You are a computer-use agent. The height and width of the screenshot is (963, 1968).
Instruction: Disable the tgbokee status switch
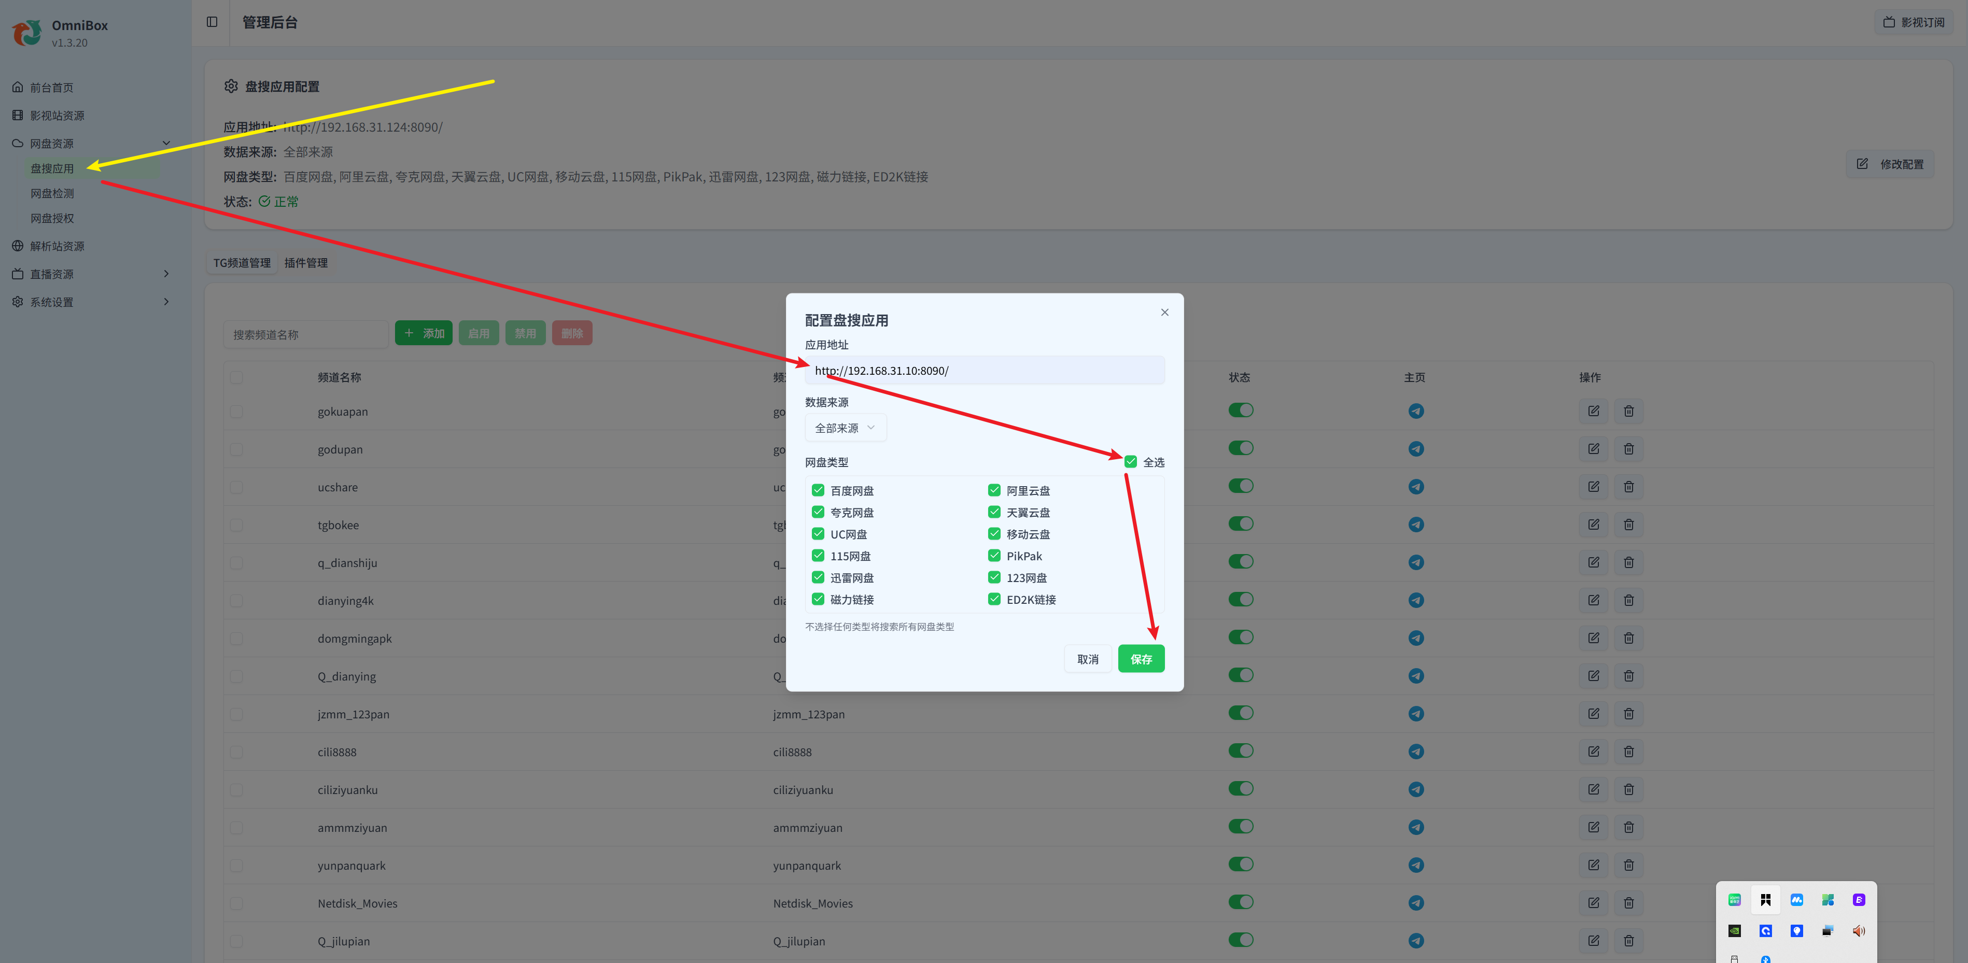[1241, 524]
